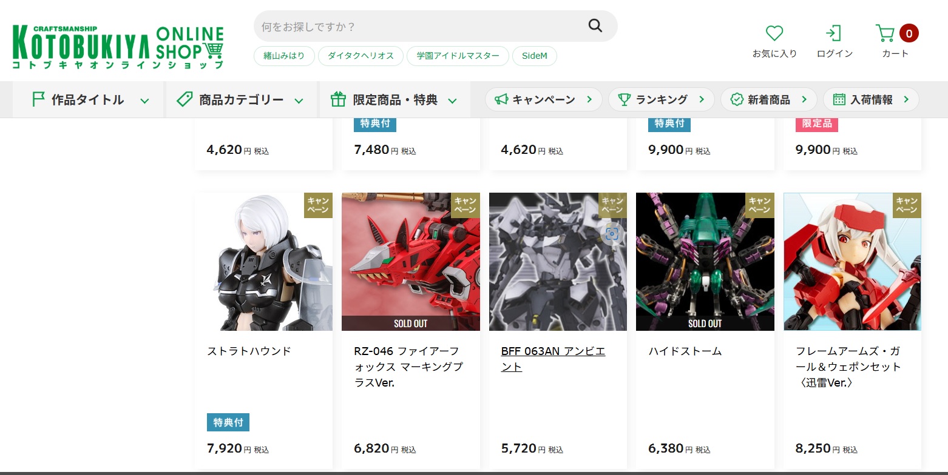Click the gift icon beside 限定商品・特典
Viewport: 948px width, 475px height.
click(338, 99)
